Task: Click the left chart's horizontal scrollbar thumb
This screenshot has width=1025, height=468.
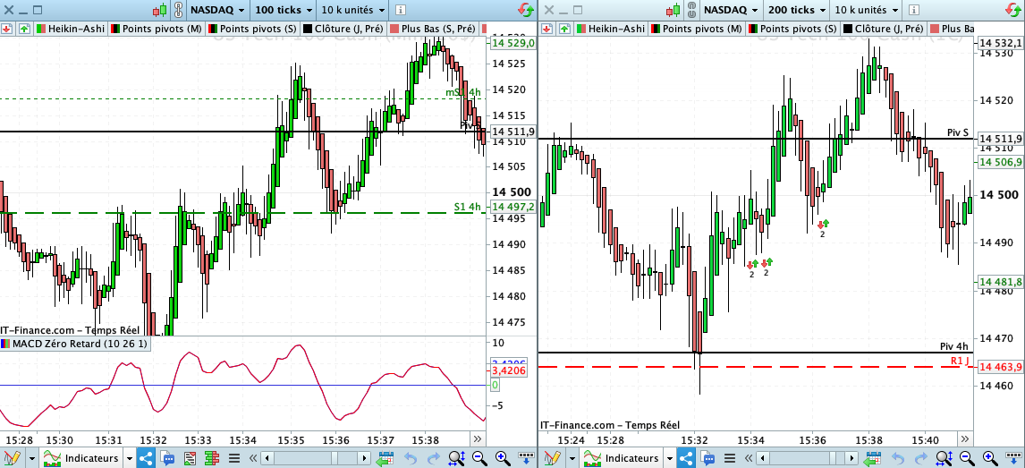Action: click(335, 458)
